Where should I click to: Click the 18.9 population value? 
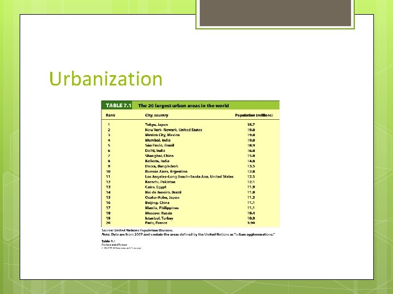click(251, 145)
